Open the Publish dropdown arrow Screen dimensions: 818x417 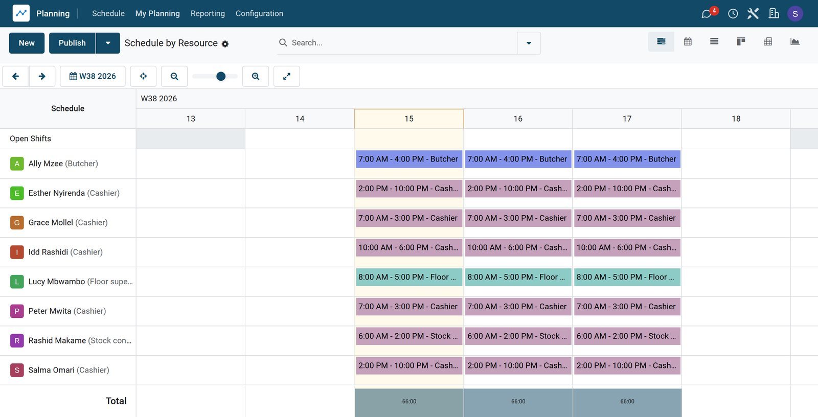[108, 43]
